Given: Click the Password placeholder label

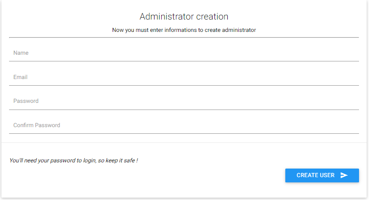Looking at the screenshot, I should point(26,101).
